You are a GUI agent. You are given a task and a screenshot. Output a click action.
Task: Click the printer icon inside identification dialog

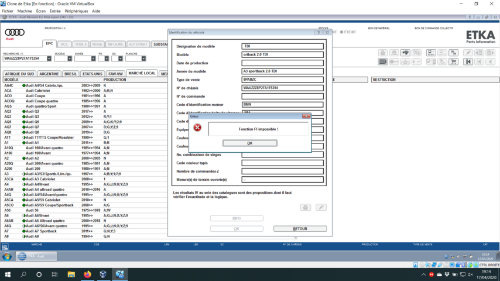[306, 207]
